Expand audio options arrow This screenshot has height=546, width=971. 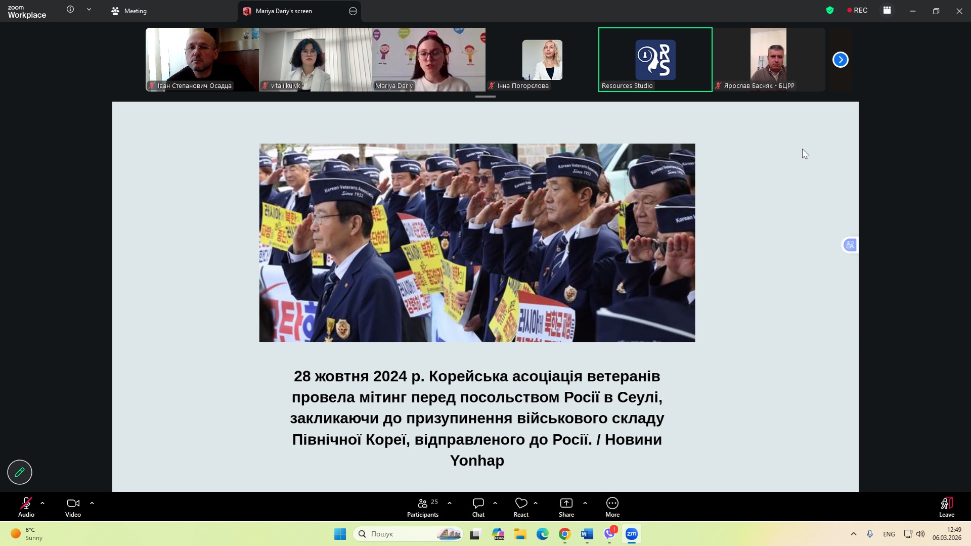point(42,503)
